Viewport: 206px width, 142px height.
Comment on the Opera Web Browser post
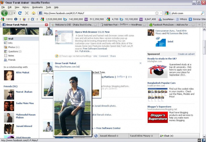tap(104, 56)
